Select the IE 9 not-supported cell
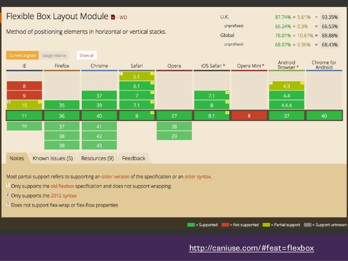348x261 pixels. 24,95
